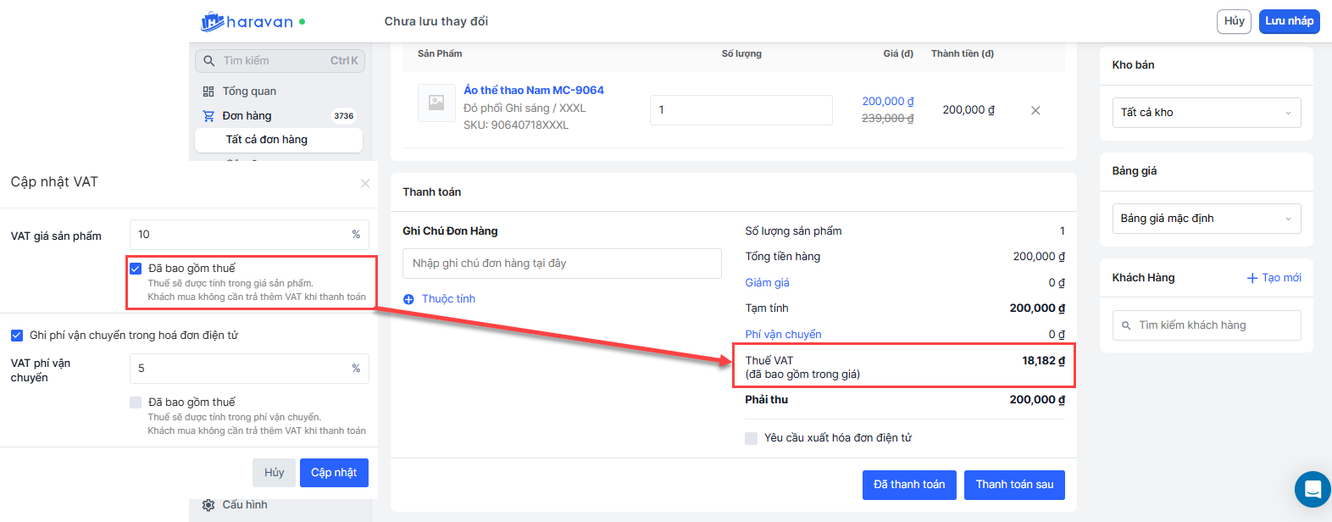Toggle Ghi phí vận chuyển trong hoá đơn checkbox

click(x=17, y=336)
